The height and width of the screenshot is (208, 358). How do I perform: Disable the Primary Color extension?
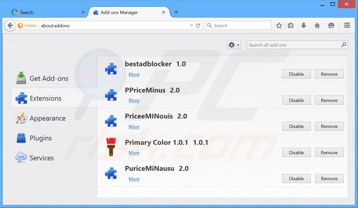point(296,152)
